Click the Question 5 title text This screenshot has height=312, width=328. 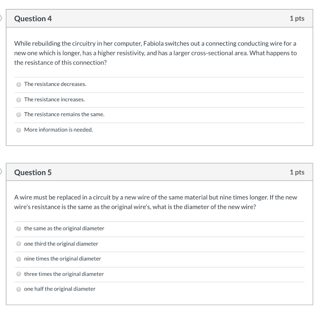31,172
